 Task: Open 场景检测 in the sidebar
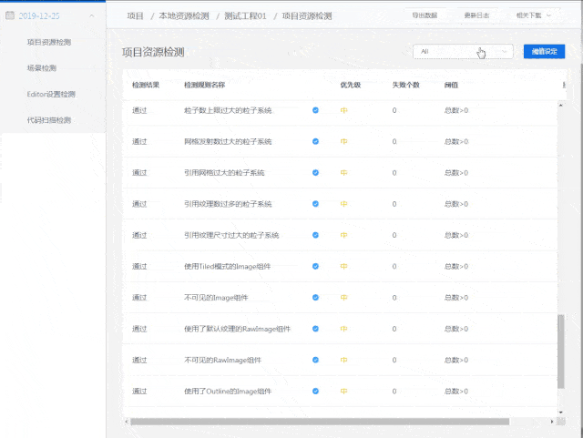click(42, 68)
